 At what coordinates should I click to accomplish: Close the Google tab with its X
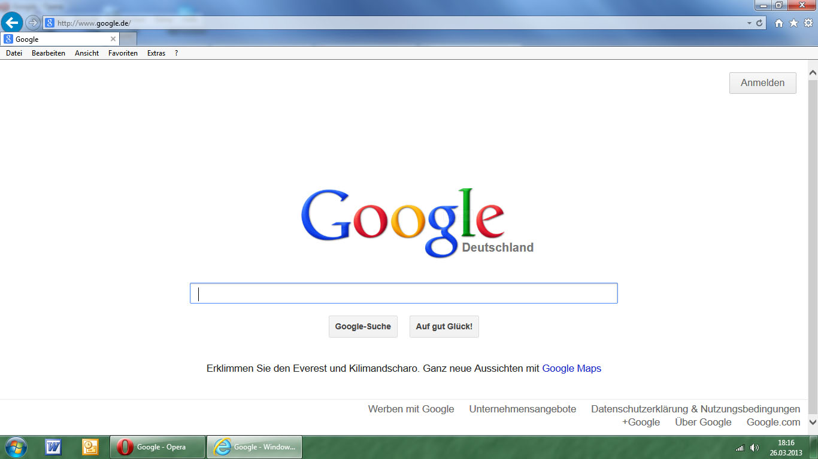[x=113, y=39]
